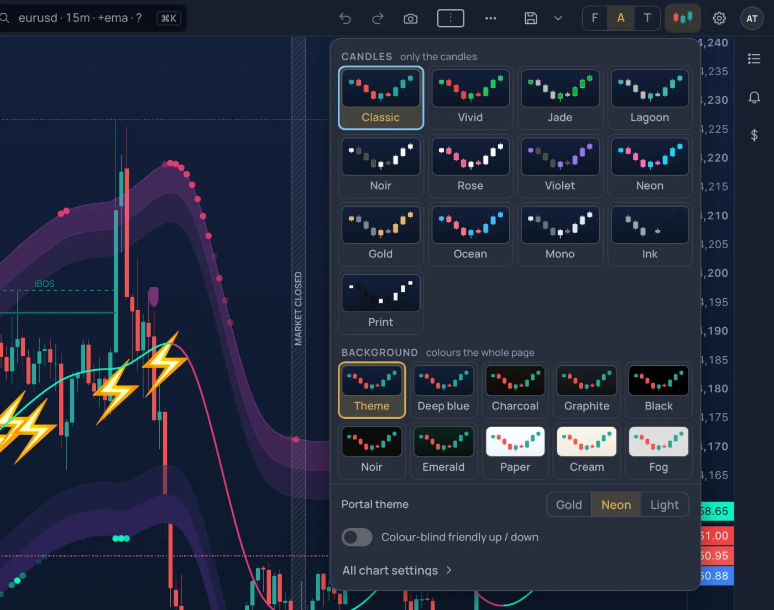Choose the Ocean candle style
This screenshot has height=610, width=774.
[x=470, y=234]
